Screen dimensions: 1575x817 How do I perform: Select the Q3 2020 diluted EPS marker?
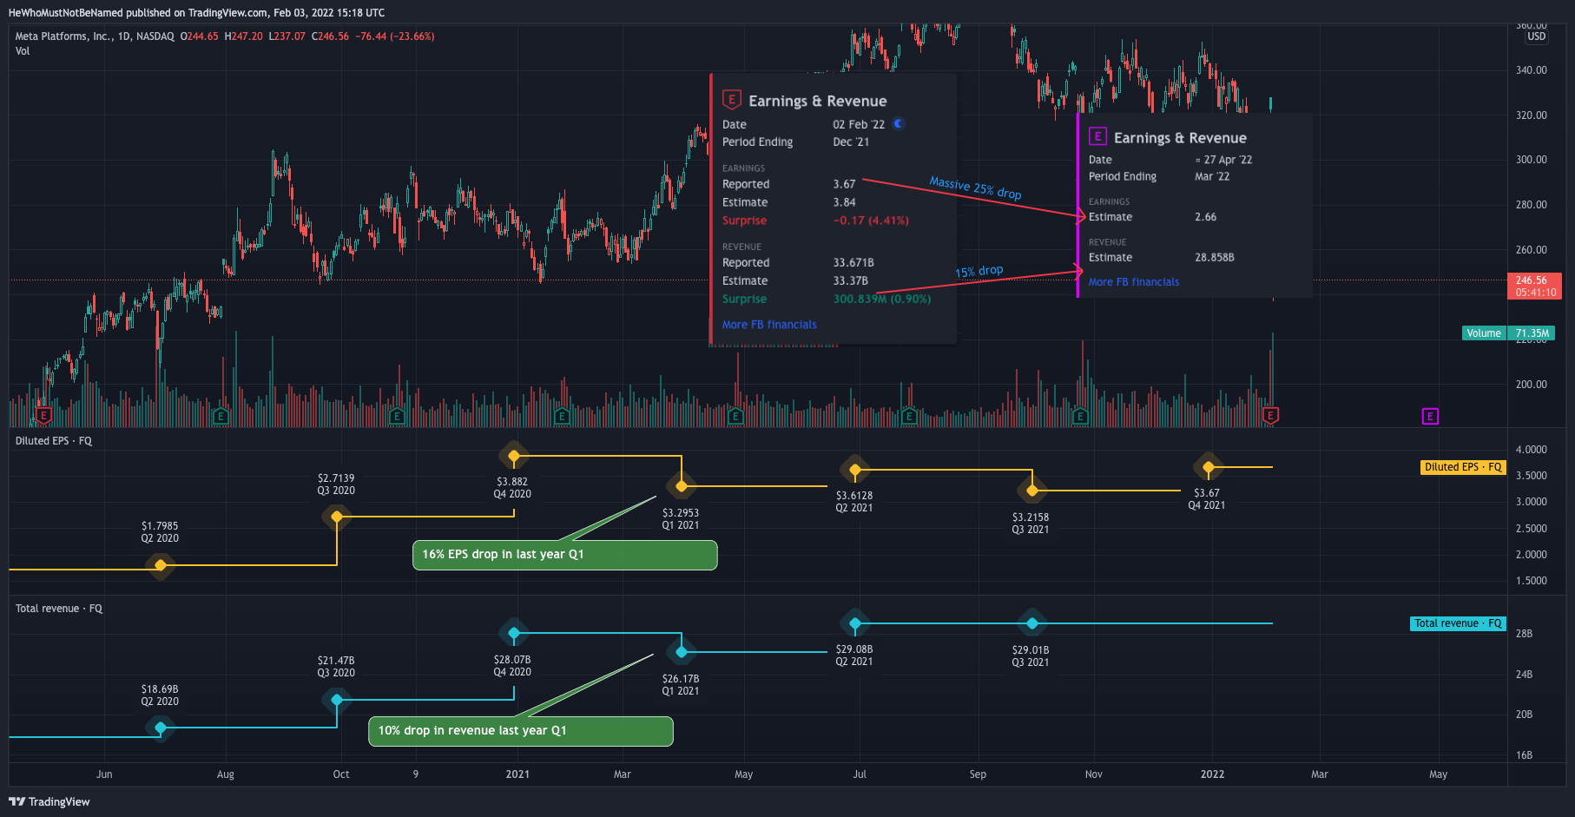337,517
